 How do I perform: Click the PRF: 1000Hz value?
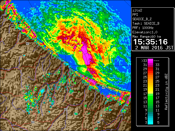point(143,28)
